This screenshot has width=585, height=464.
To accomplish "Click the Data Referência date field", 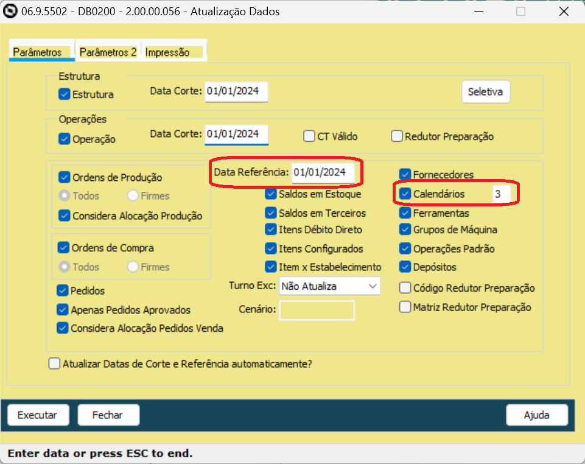I will click(323, 172).
